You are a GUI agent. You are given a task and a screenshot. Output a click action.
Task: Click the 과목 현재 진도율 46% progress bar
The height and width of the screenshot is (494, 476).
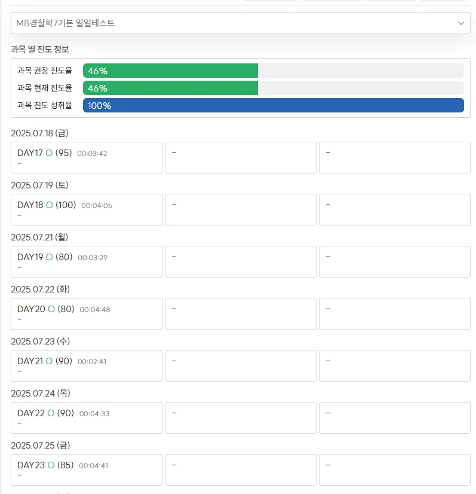pyautogui.click(x=274, y=88)
